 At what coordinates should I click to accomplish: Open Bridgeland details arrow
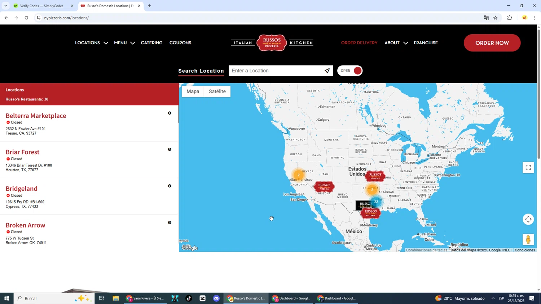coord(170,186)
